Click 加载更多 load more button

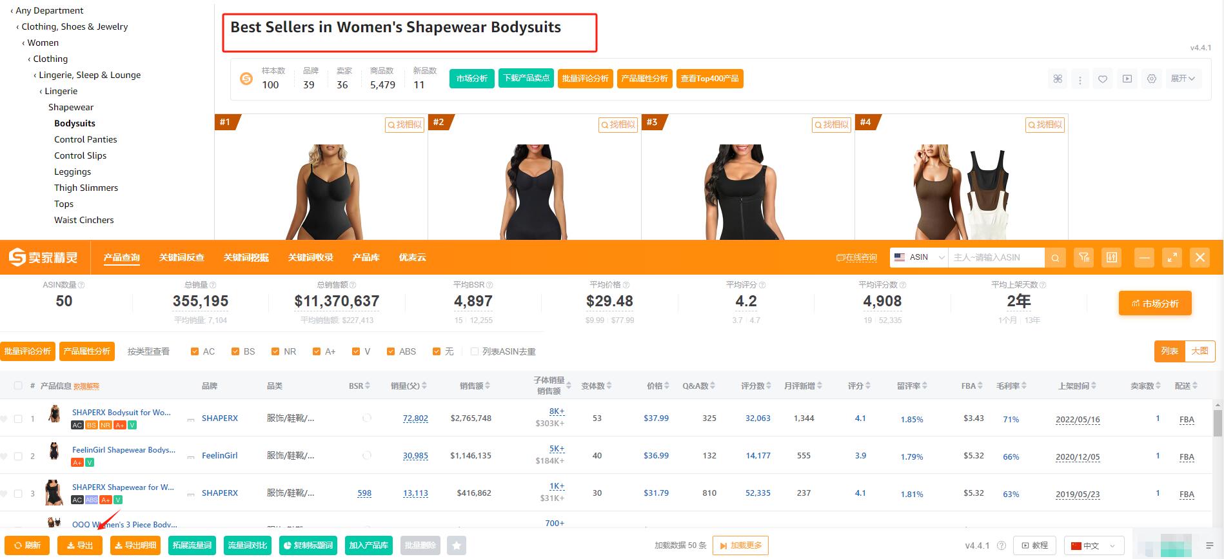[x=740, y=545]
